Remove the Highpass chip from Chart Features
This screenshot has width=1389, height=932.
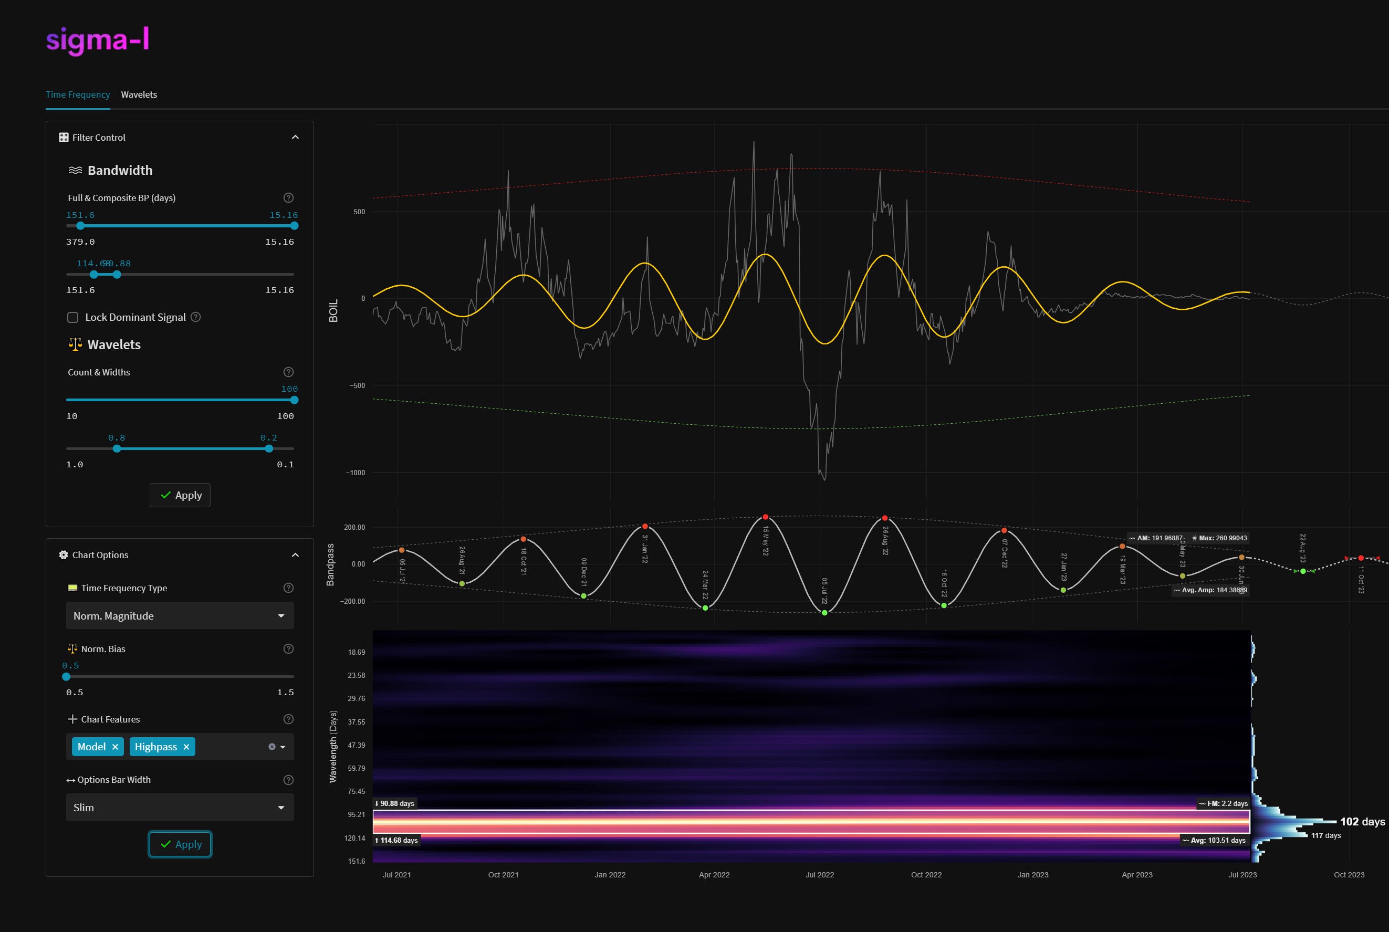(x=186, y=747)
